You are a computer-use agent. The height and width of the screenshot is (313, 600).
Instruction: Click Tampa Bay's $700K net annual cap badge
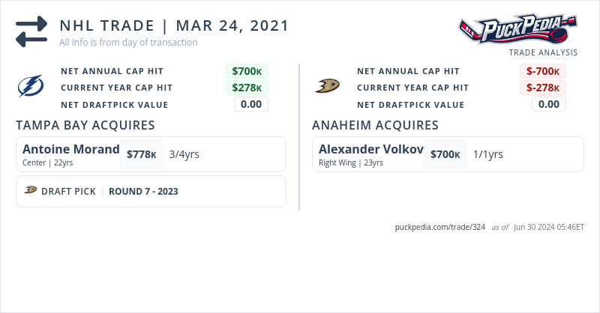coord(247,71)
